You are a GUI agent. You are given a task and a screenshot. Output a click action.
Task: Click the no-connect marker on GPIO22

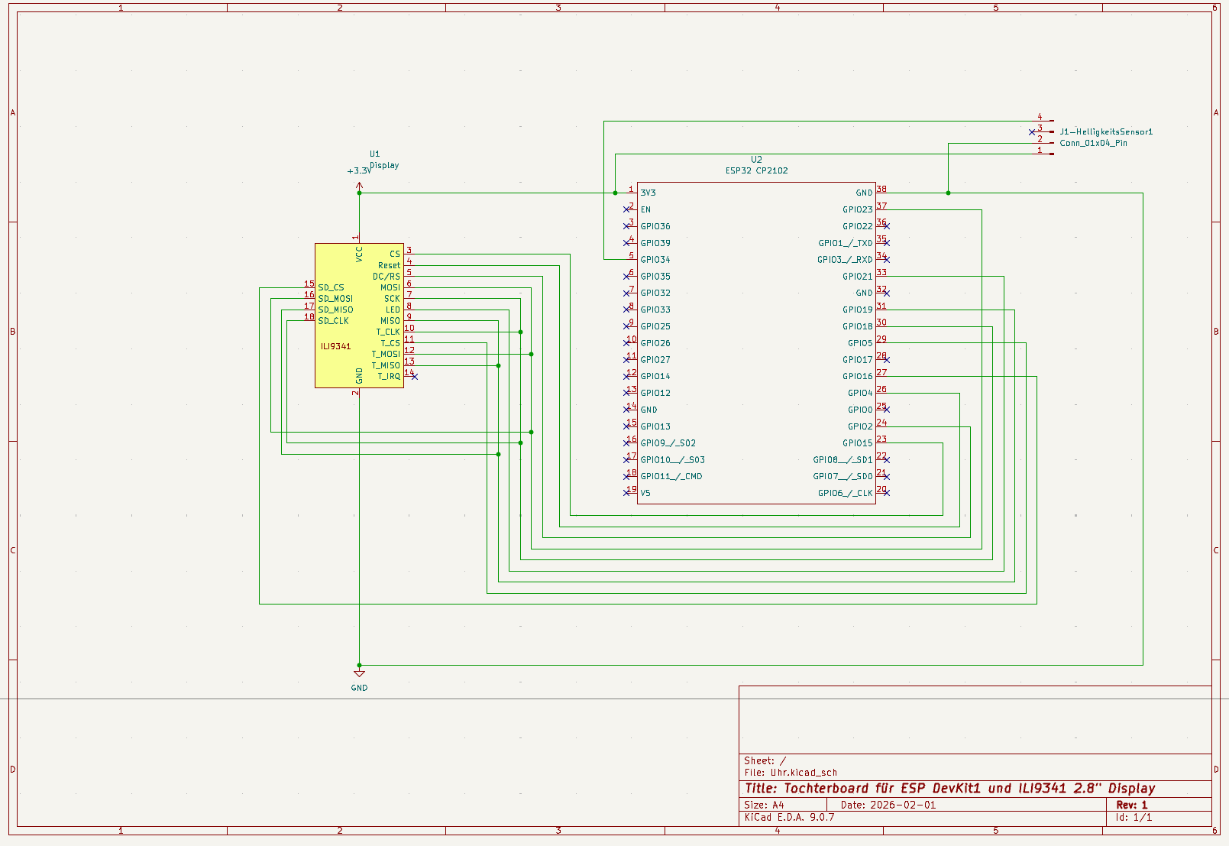point(886,226)
